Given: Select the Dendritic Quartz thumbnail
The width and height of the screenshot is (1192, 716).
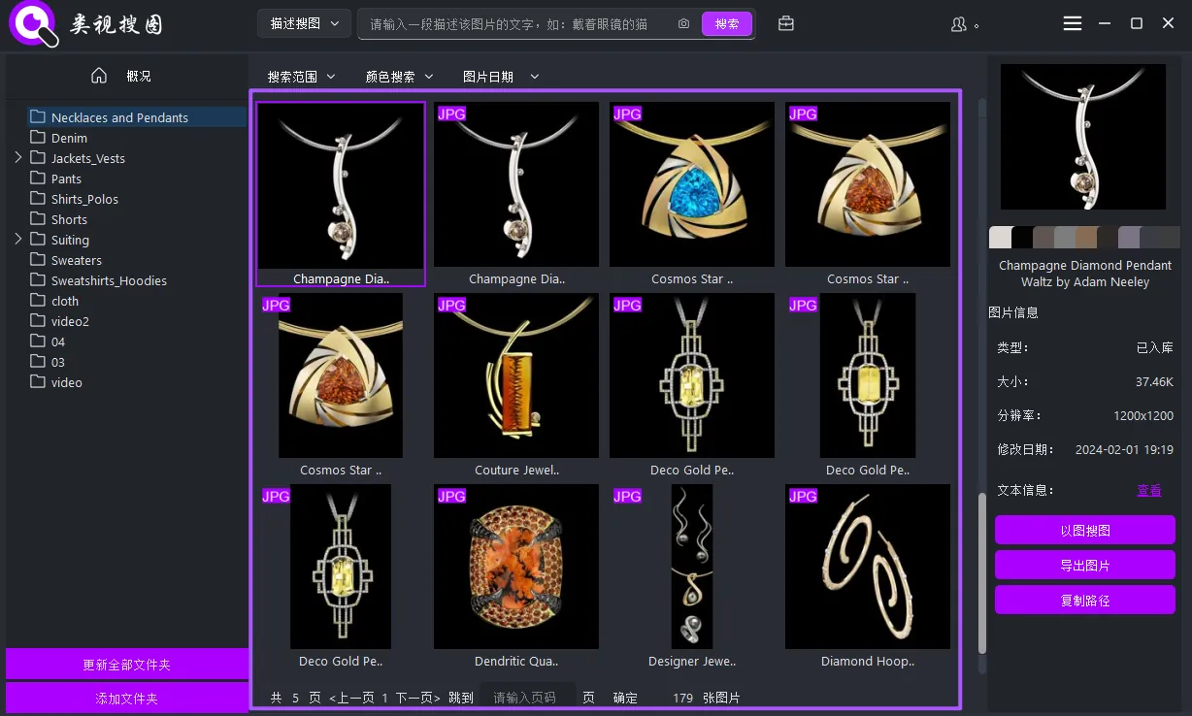Looking at the screenshot, I should click(515, 567).
